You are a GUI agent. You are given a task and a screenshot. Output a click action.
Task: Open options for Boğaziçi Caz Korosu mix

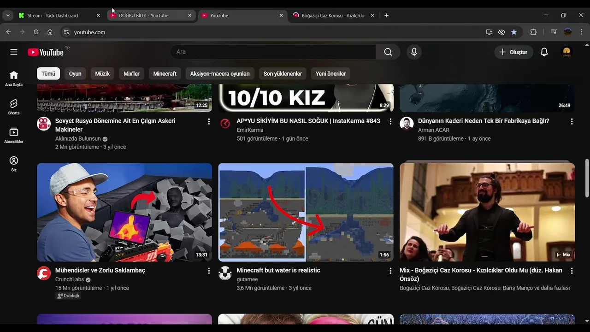point(572,271)
